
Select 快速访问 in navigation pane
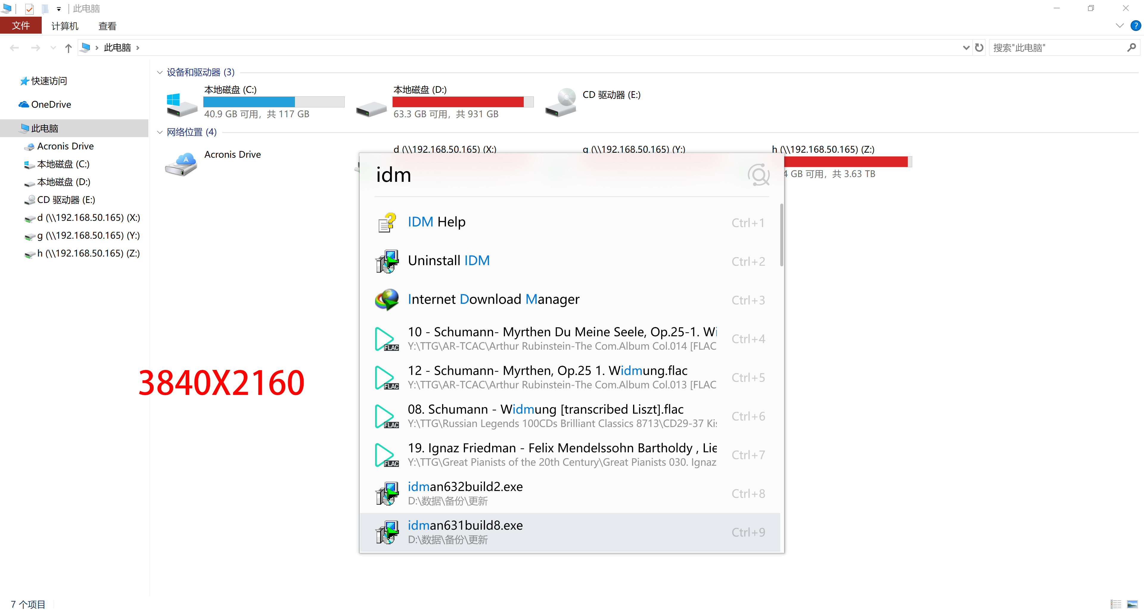(x=49, y=81)
